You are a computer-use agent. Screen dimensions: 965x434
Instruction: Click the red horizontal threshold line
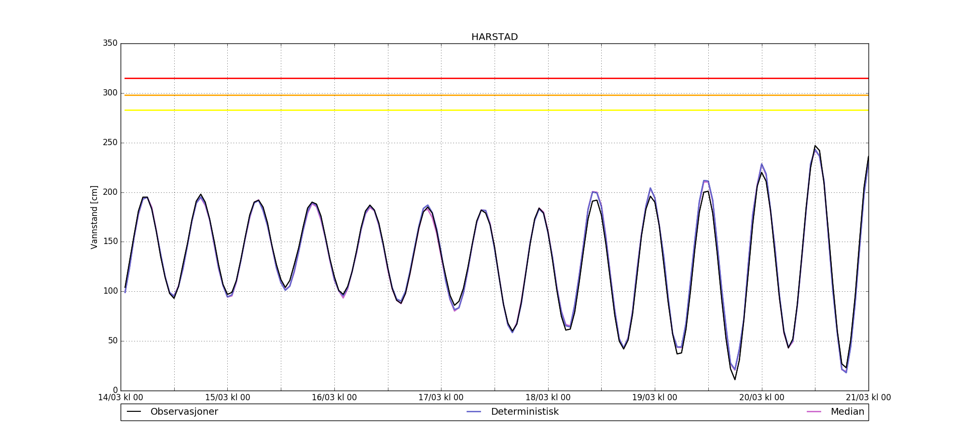tap(494, 78)
